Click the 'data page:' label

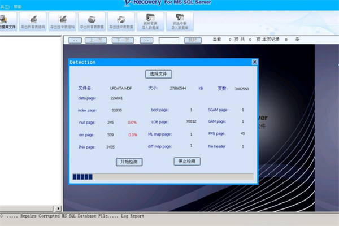[87, 98]
